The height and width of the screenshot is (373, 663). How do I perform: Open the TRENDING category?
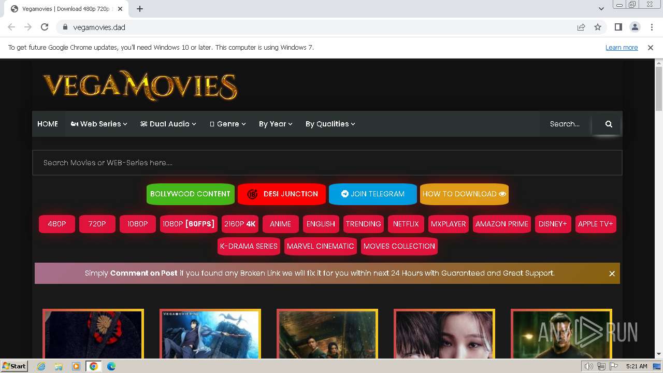click(x=363, y=224)
